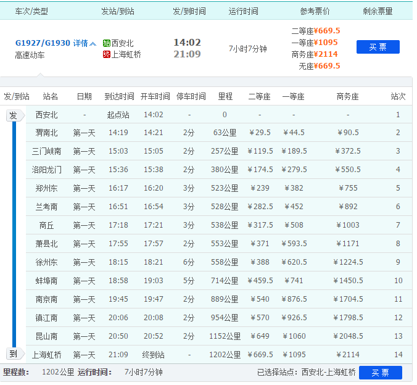Select the 郑州东 station name
The image size is (417, 385).
coord(46,188)
